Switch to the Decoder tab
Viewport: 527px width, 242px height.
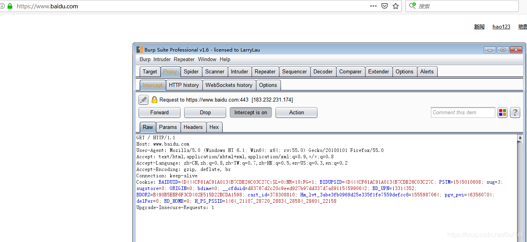(x=323, y=72)
